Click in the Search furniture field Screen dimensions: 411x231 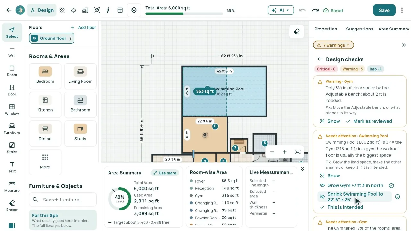[x=63, y=200]
